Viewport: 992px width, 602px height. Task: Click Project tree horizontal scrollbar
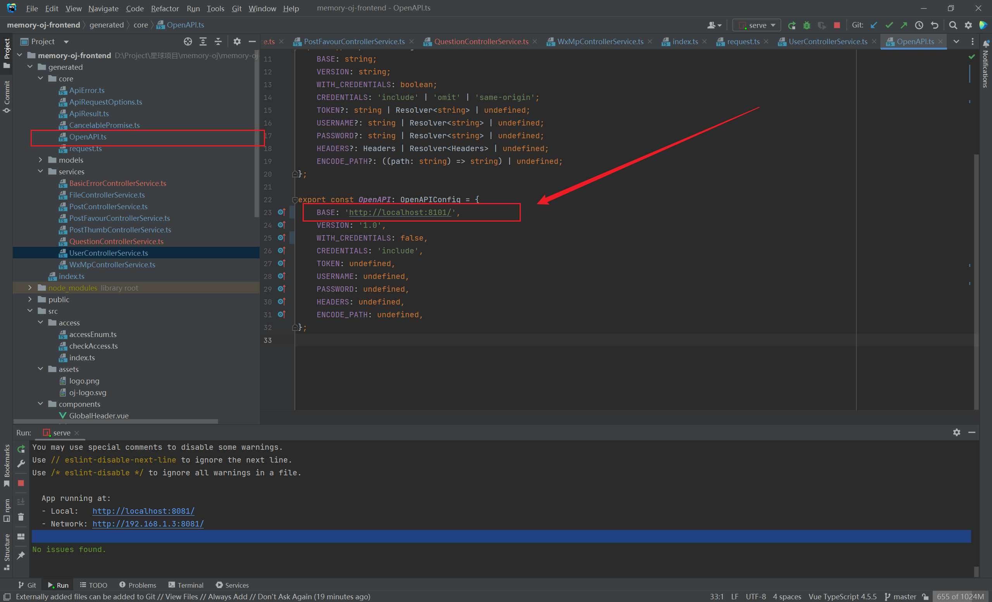coord(116,421)
